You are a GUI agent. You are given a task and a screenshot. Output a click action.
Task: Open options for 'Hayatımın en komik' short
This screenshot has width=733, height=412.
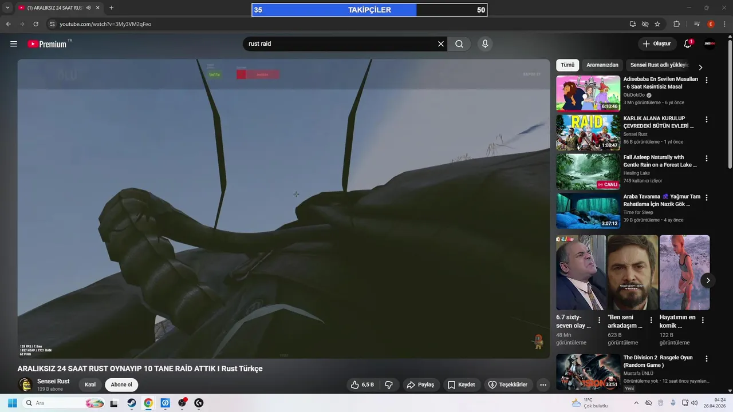[703, 320]
